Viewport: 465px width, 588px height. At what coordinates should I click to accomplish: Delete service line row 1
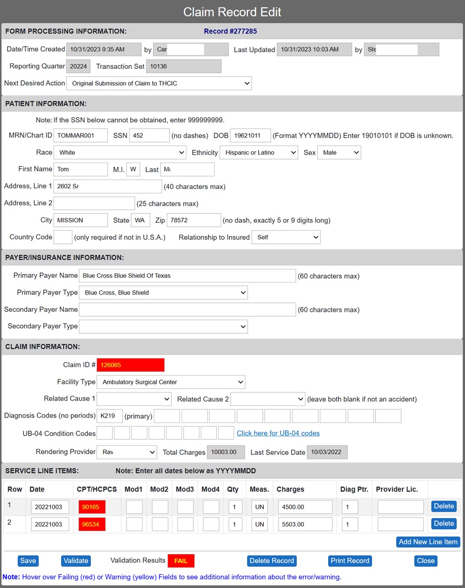pos(444,506)
